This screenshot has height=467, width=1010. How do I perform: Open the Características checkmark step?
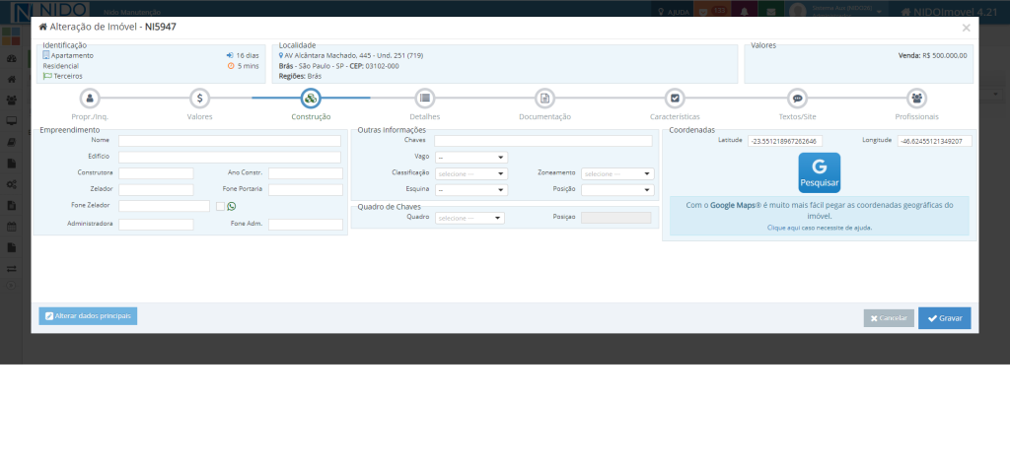tap(675, 98)
